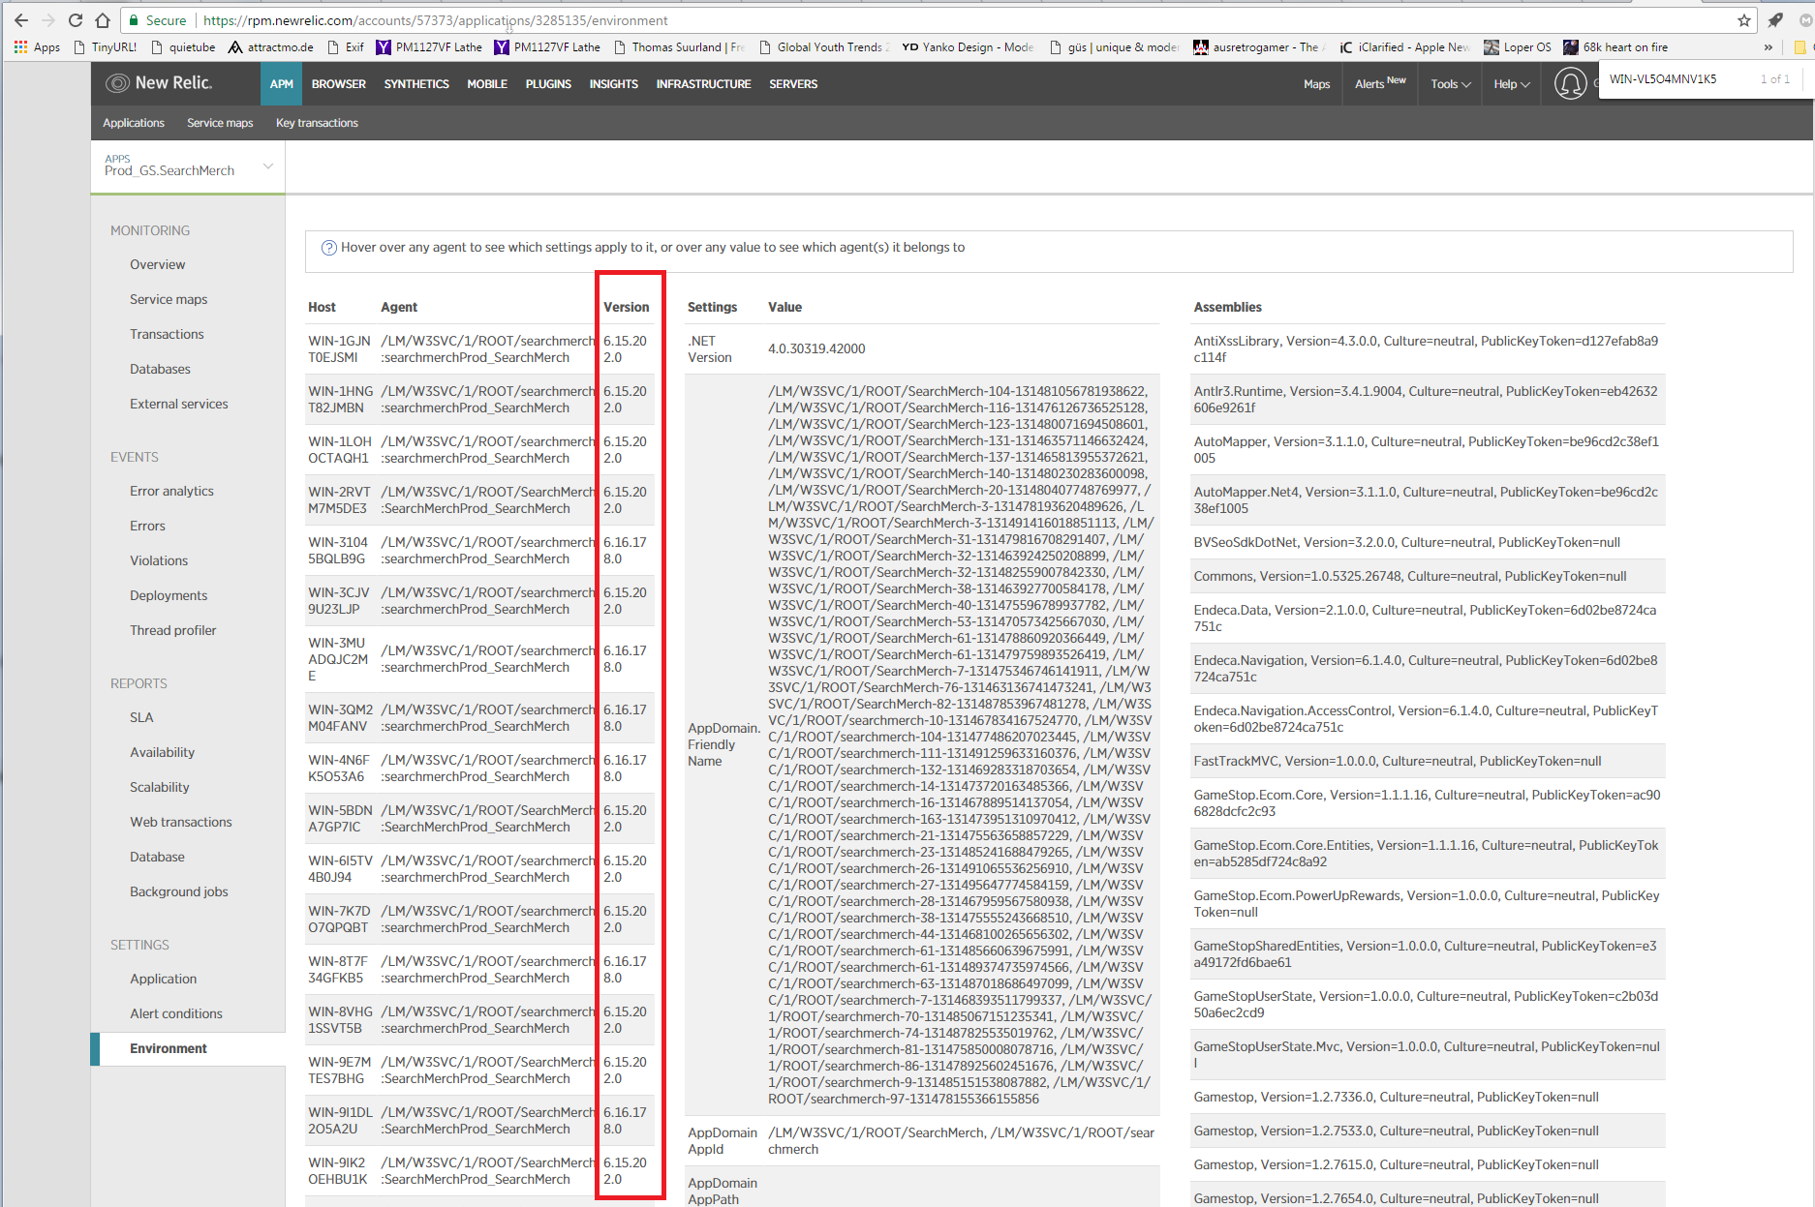Open the Apps grid bookmark
The image size is (1815, 1207).
[37, 46]
